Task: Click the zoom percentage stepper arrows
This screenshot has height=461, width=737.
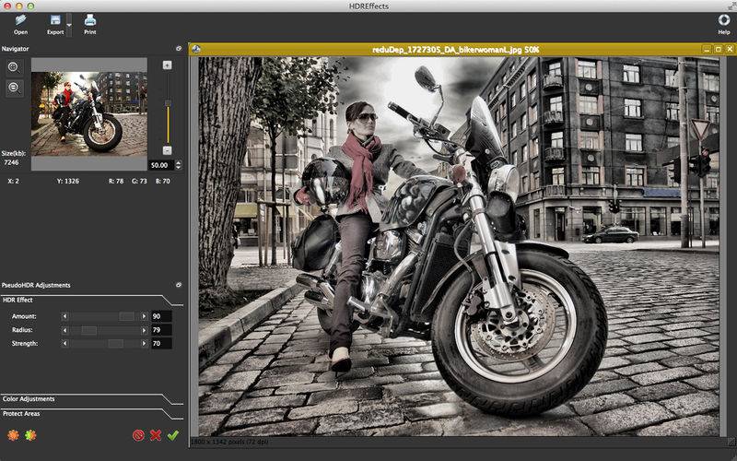Action: point(178,165)
